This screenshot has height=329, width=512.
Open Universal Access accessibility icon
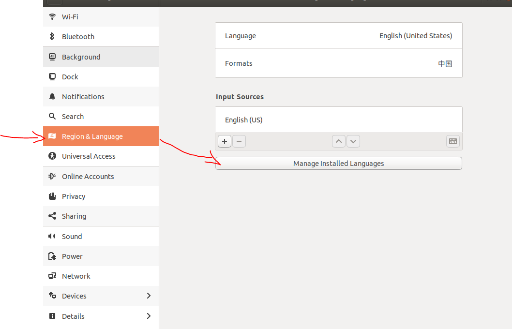click(52, 156)
